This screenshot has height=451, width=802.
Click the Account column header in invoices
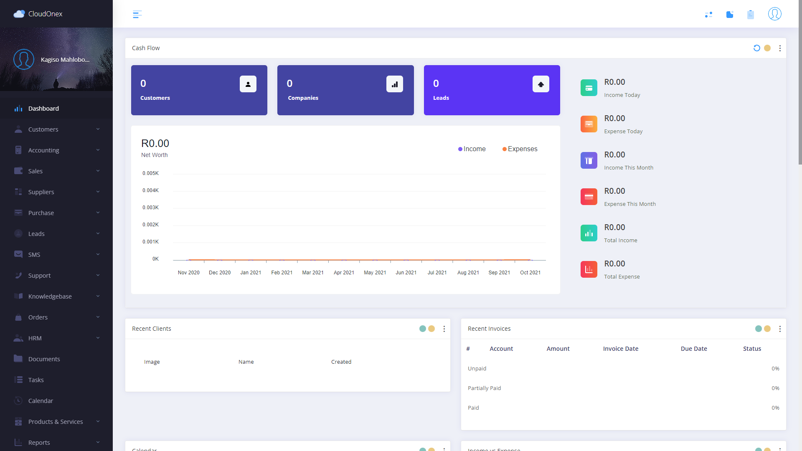pos(501,349)
